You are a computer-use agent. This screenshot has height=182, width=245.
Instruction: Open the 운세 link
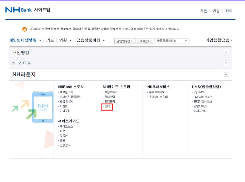[107, 106]
